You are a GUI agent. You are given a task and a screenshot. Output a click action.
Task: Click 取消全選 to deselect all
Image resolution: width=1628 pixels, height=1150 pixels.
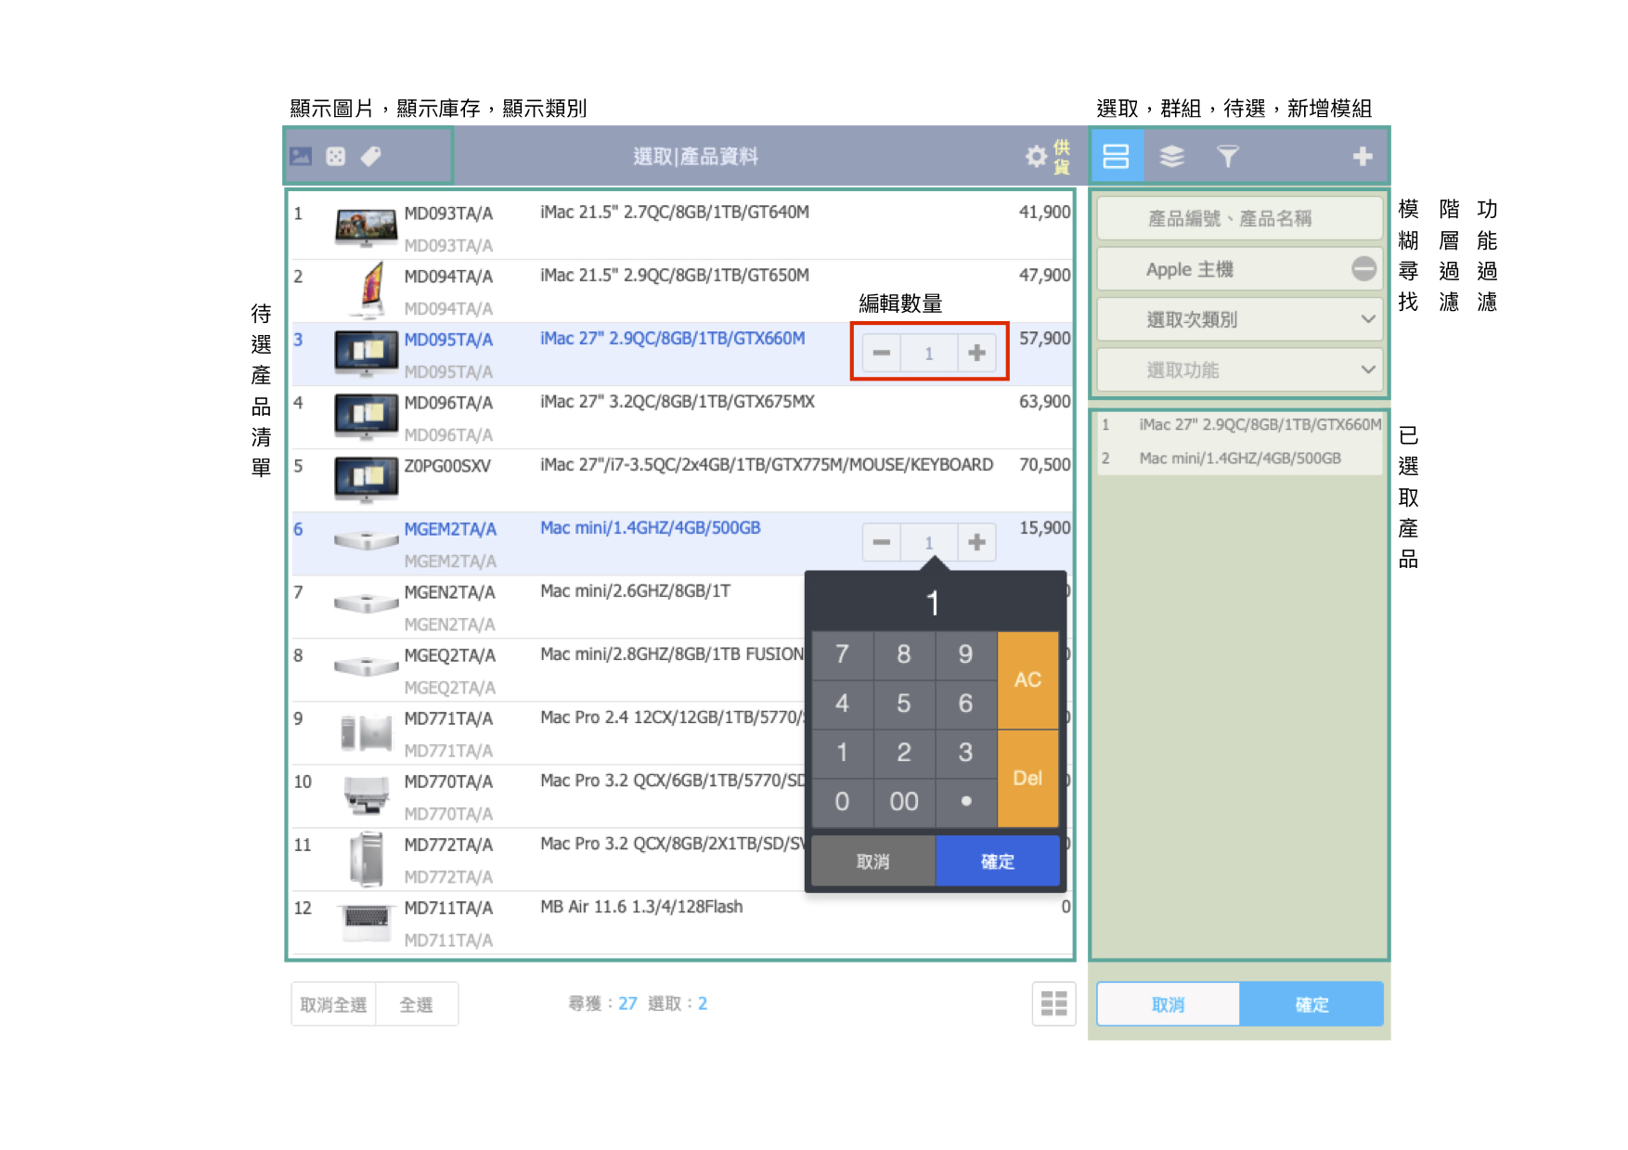pyautogui.click(x=333, y=1004)
